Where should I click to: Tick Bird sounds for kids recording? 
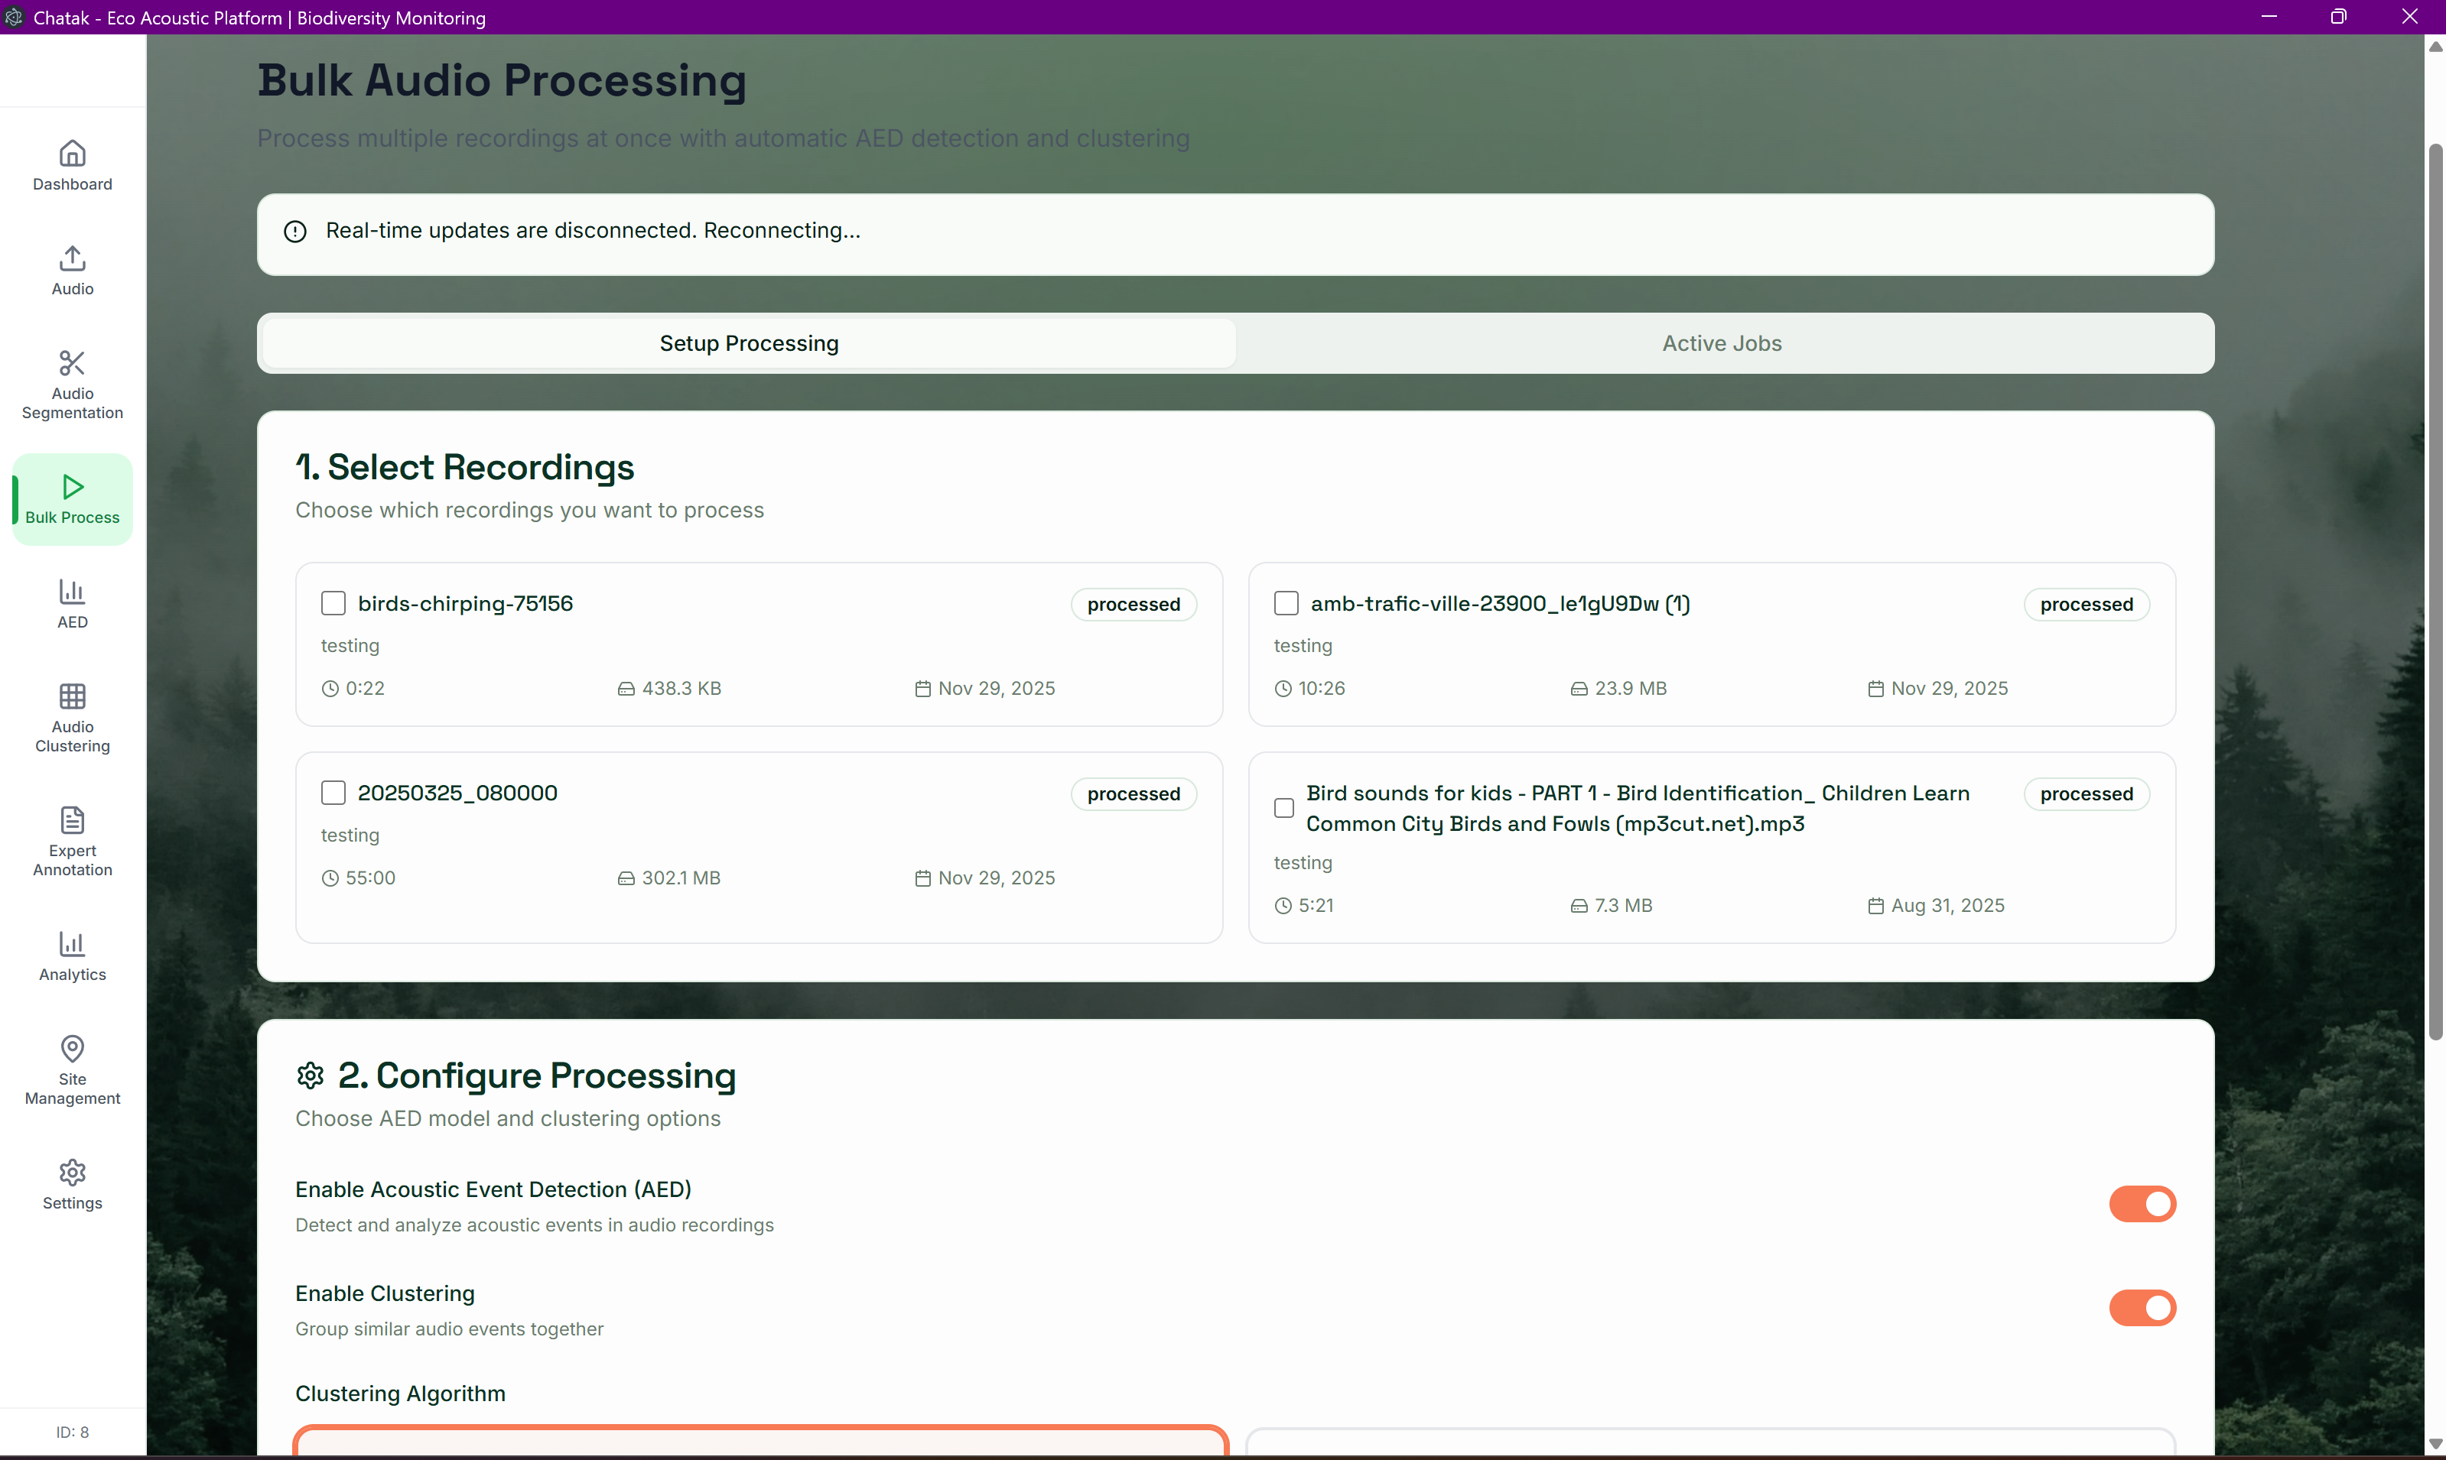tap(1284, 808)
